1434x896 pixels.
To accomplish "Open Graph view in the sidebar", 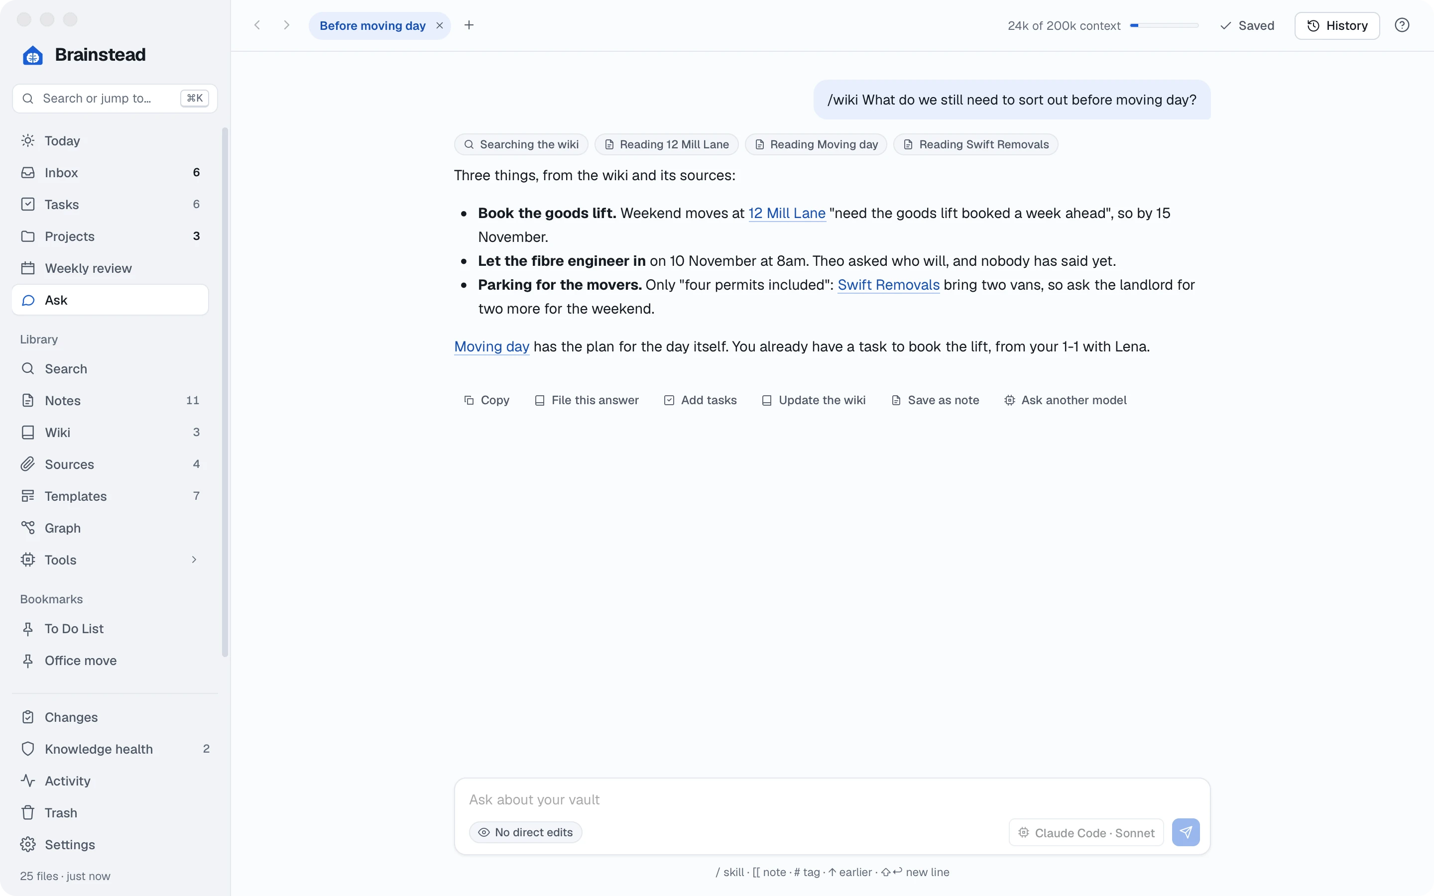I will tap(110, 528).
